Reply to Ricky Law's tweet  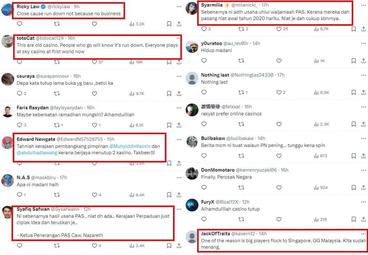[19, 24]
